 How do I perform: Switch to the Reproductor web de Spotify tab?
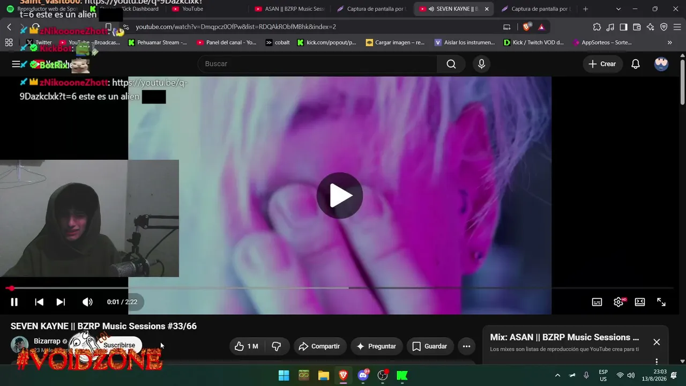43,9
